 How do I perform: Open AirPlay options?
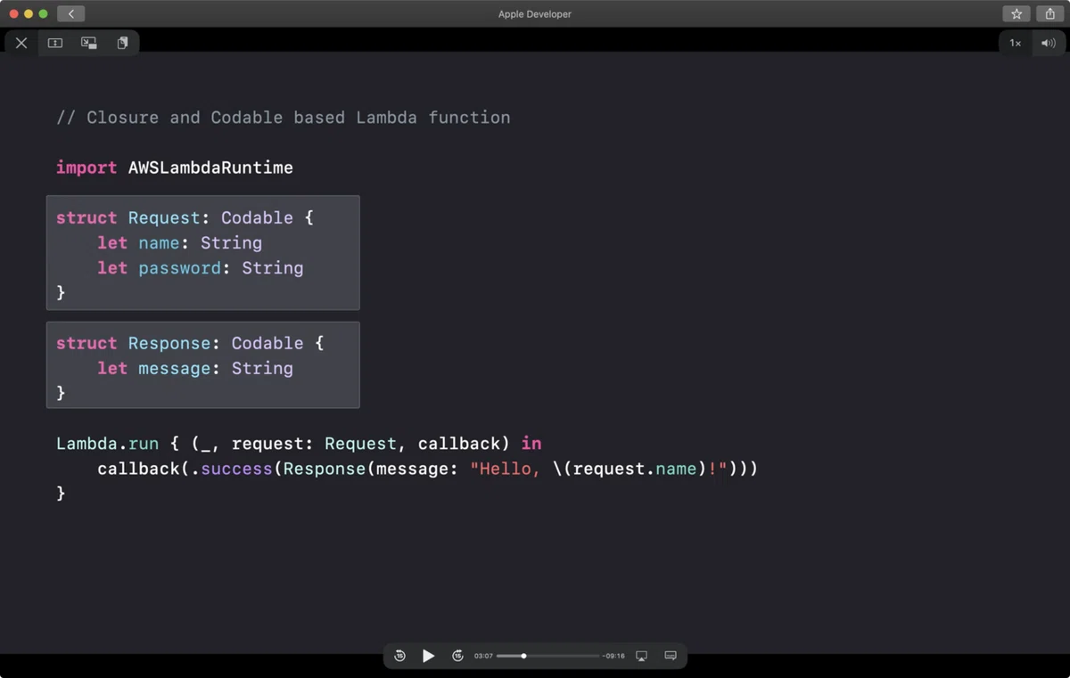point(641,656)
